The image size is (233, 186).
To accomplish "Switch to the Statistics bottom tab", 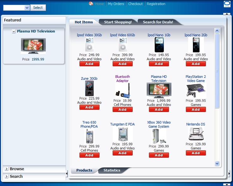I will point(112,170).
